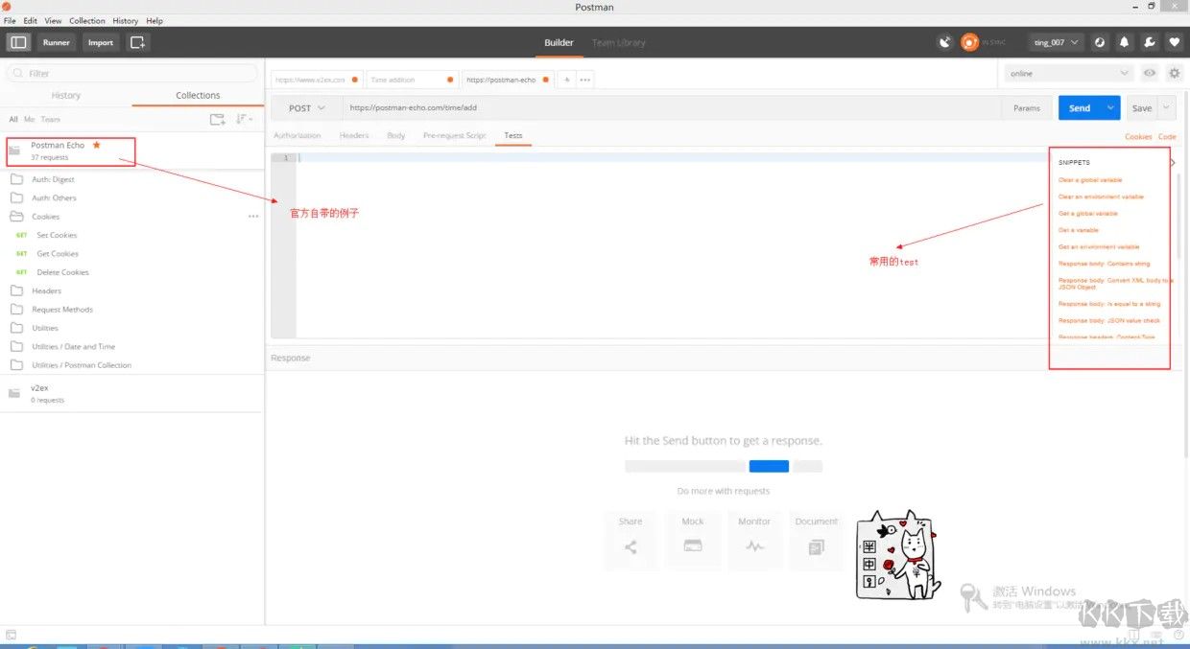The width and height of the screenshot is (1190, 649).
Task: Open environment quick look eye icon
Action: pos(1149,73)
